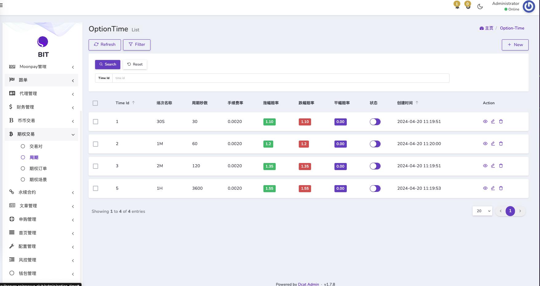The width and height of the screenshot is (540, 286).
Task: Collapse the 期权交易 sidebar menu
Action: [x=42, y=134]
